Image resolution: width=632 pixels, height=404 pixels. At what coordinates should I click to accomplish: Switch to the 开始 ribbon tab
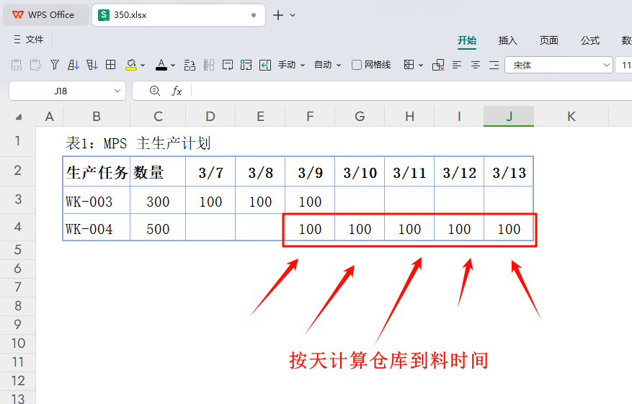(467, 40)
